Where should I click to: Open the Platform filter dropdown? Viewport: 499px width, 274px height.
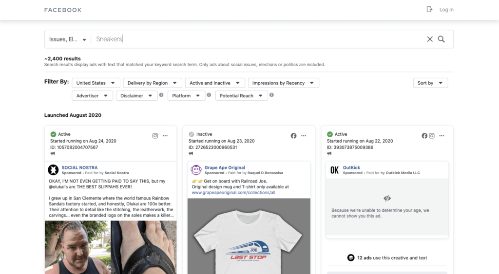186,96
